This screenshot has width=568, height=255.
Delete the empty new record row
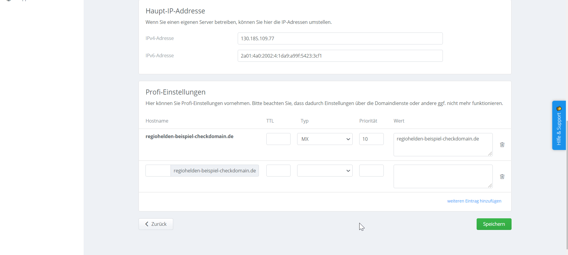click(x=502, y=177)
